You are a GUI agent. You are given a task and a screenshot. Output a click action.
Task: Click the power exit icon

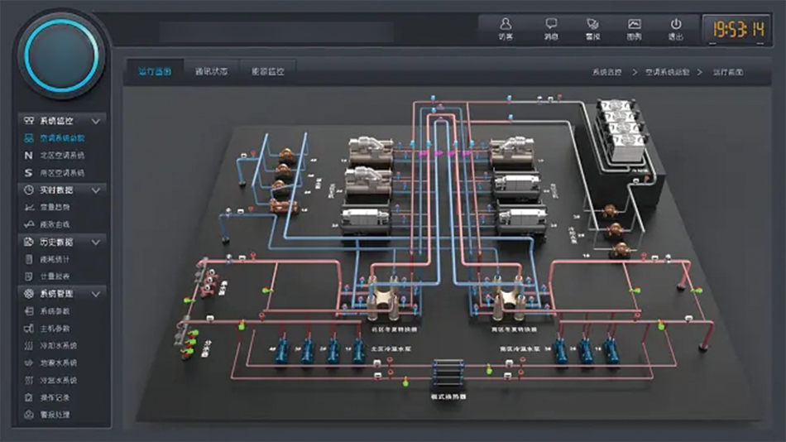(x=676, y=28)
